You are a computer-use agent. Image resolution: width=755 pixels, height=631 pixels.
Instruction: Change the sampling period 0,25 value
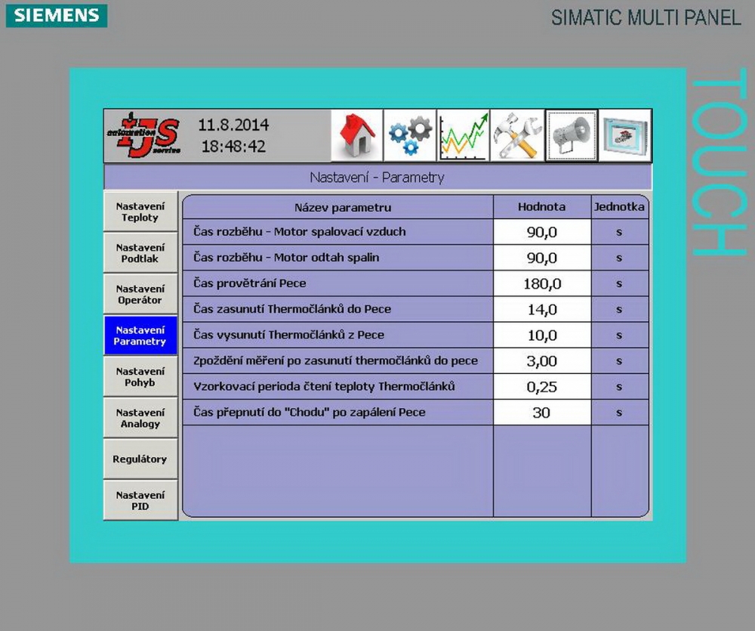(541, 387)
